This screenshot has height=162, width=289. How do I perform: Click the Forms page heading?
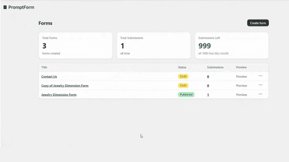point(45,23)
